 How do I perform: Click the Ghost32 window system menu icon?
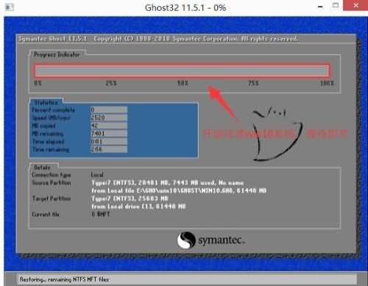coord(10,7)
